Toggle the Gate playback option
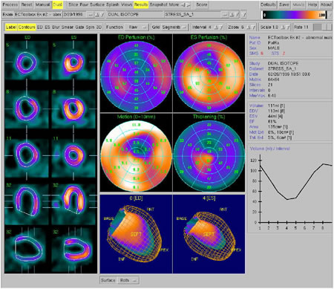The height and width of the screenshot is (289, 334). tap(79, 27)
